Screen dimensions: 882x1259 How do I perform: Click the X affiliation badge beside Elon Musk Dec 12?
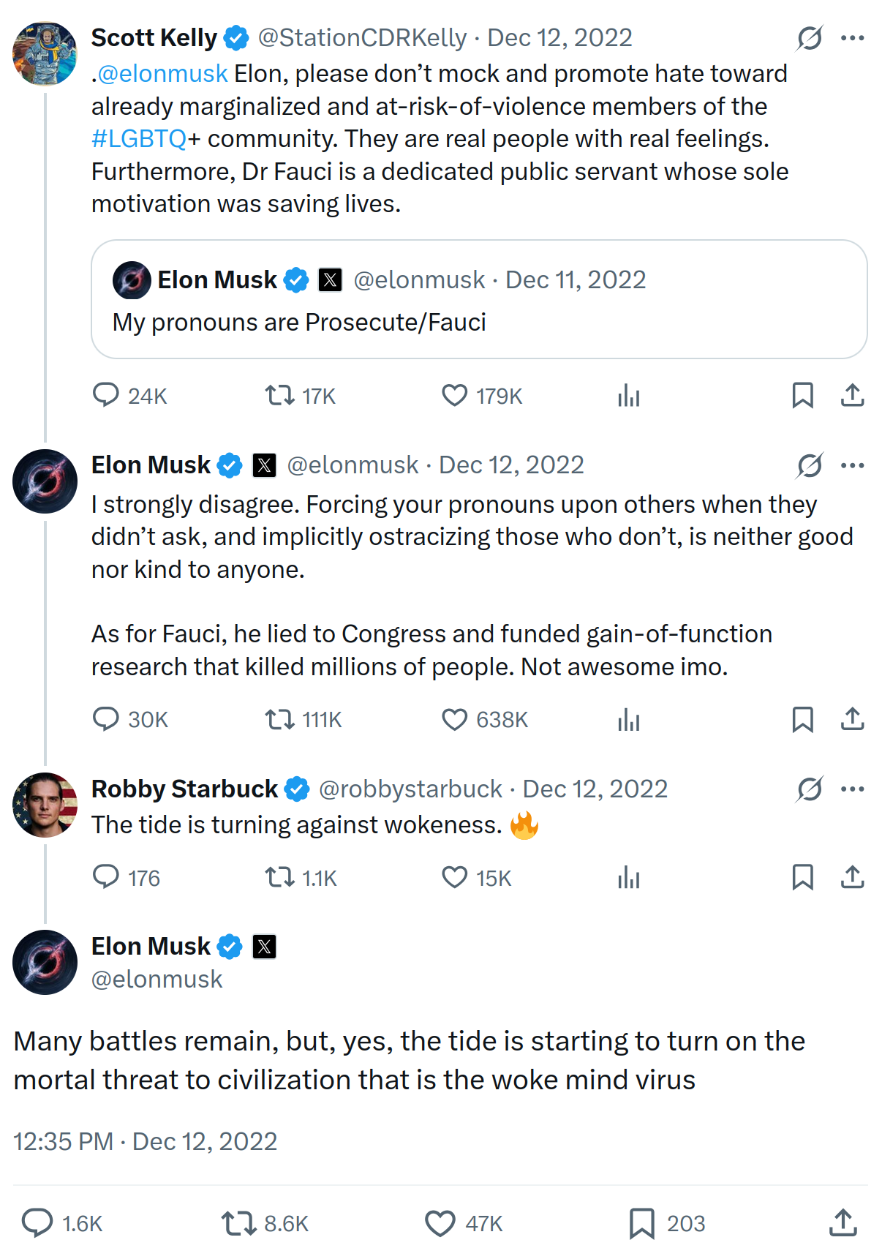tap(264, 465)
